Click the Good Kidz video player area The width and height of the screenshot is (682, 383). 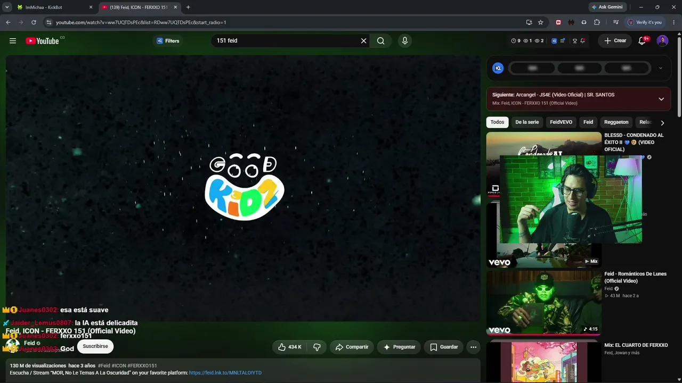point(243,188)
